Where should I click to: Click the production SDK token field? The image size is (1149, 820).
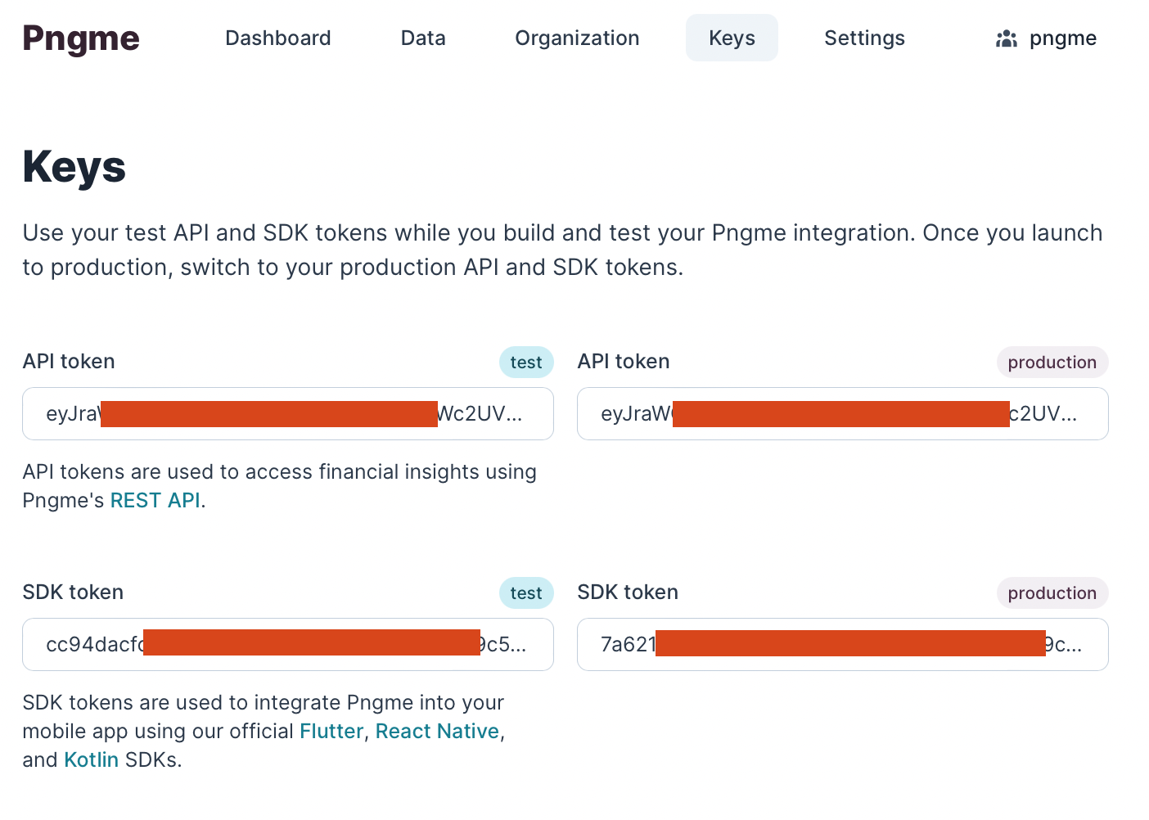(x=842, y=645)
